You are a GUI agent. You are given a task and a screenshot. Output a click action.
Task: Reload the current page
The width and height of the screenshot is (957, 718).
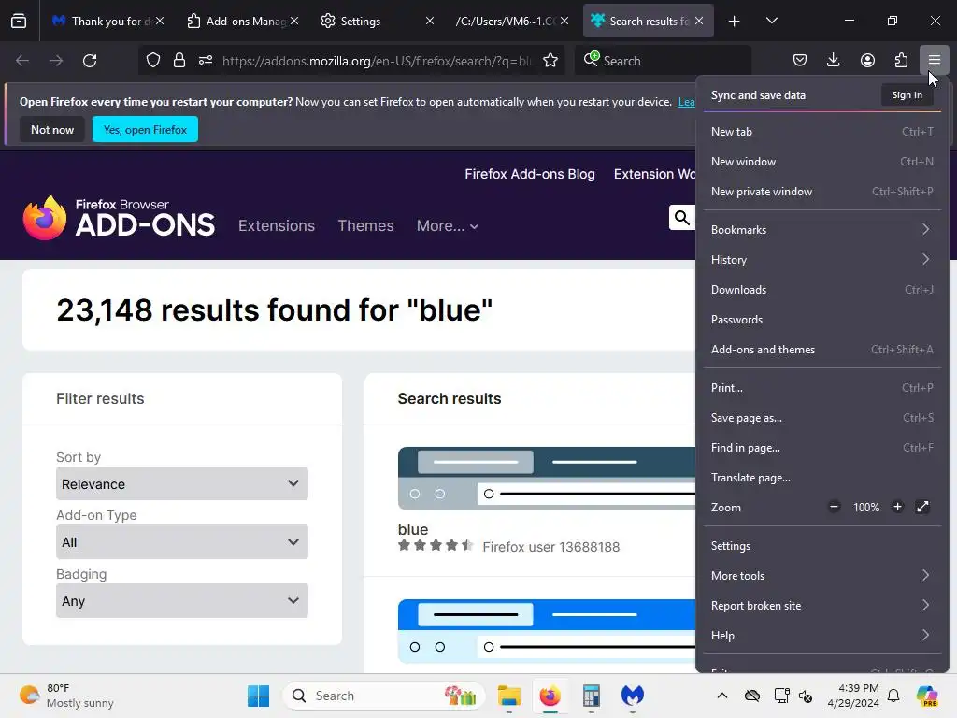[x=90, y=61]
